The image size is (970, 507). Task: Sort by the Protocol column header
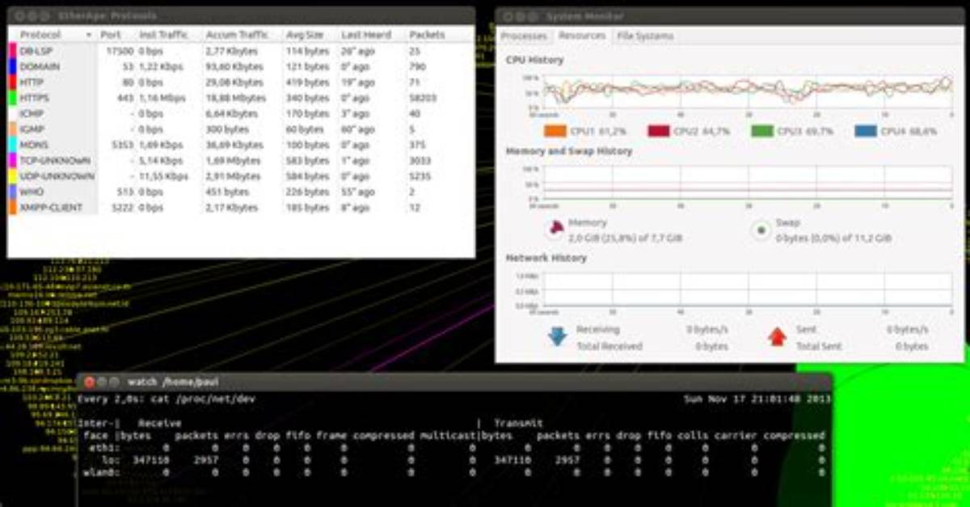55,35
